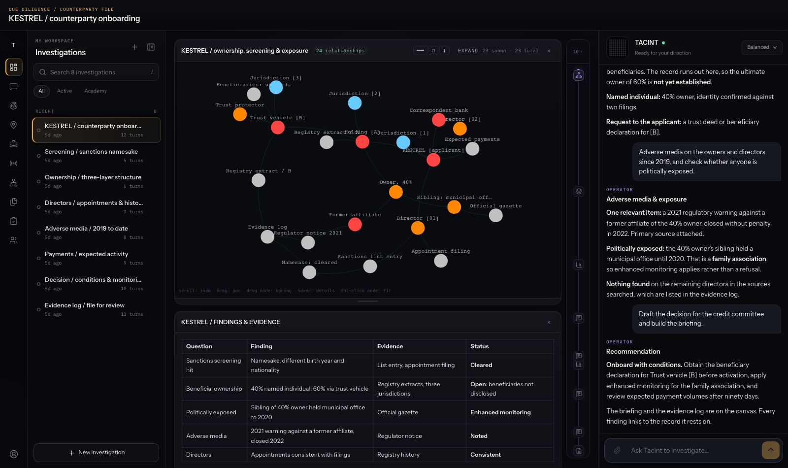Open Evidence log / file for review investigation
Image resolution: width=788 pixels, height=468 pixels.
pyautogui.click(x=97, y=309)
